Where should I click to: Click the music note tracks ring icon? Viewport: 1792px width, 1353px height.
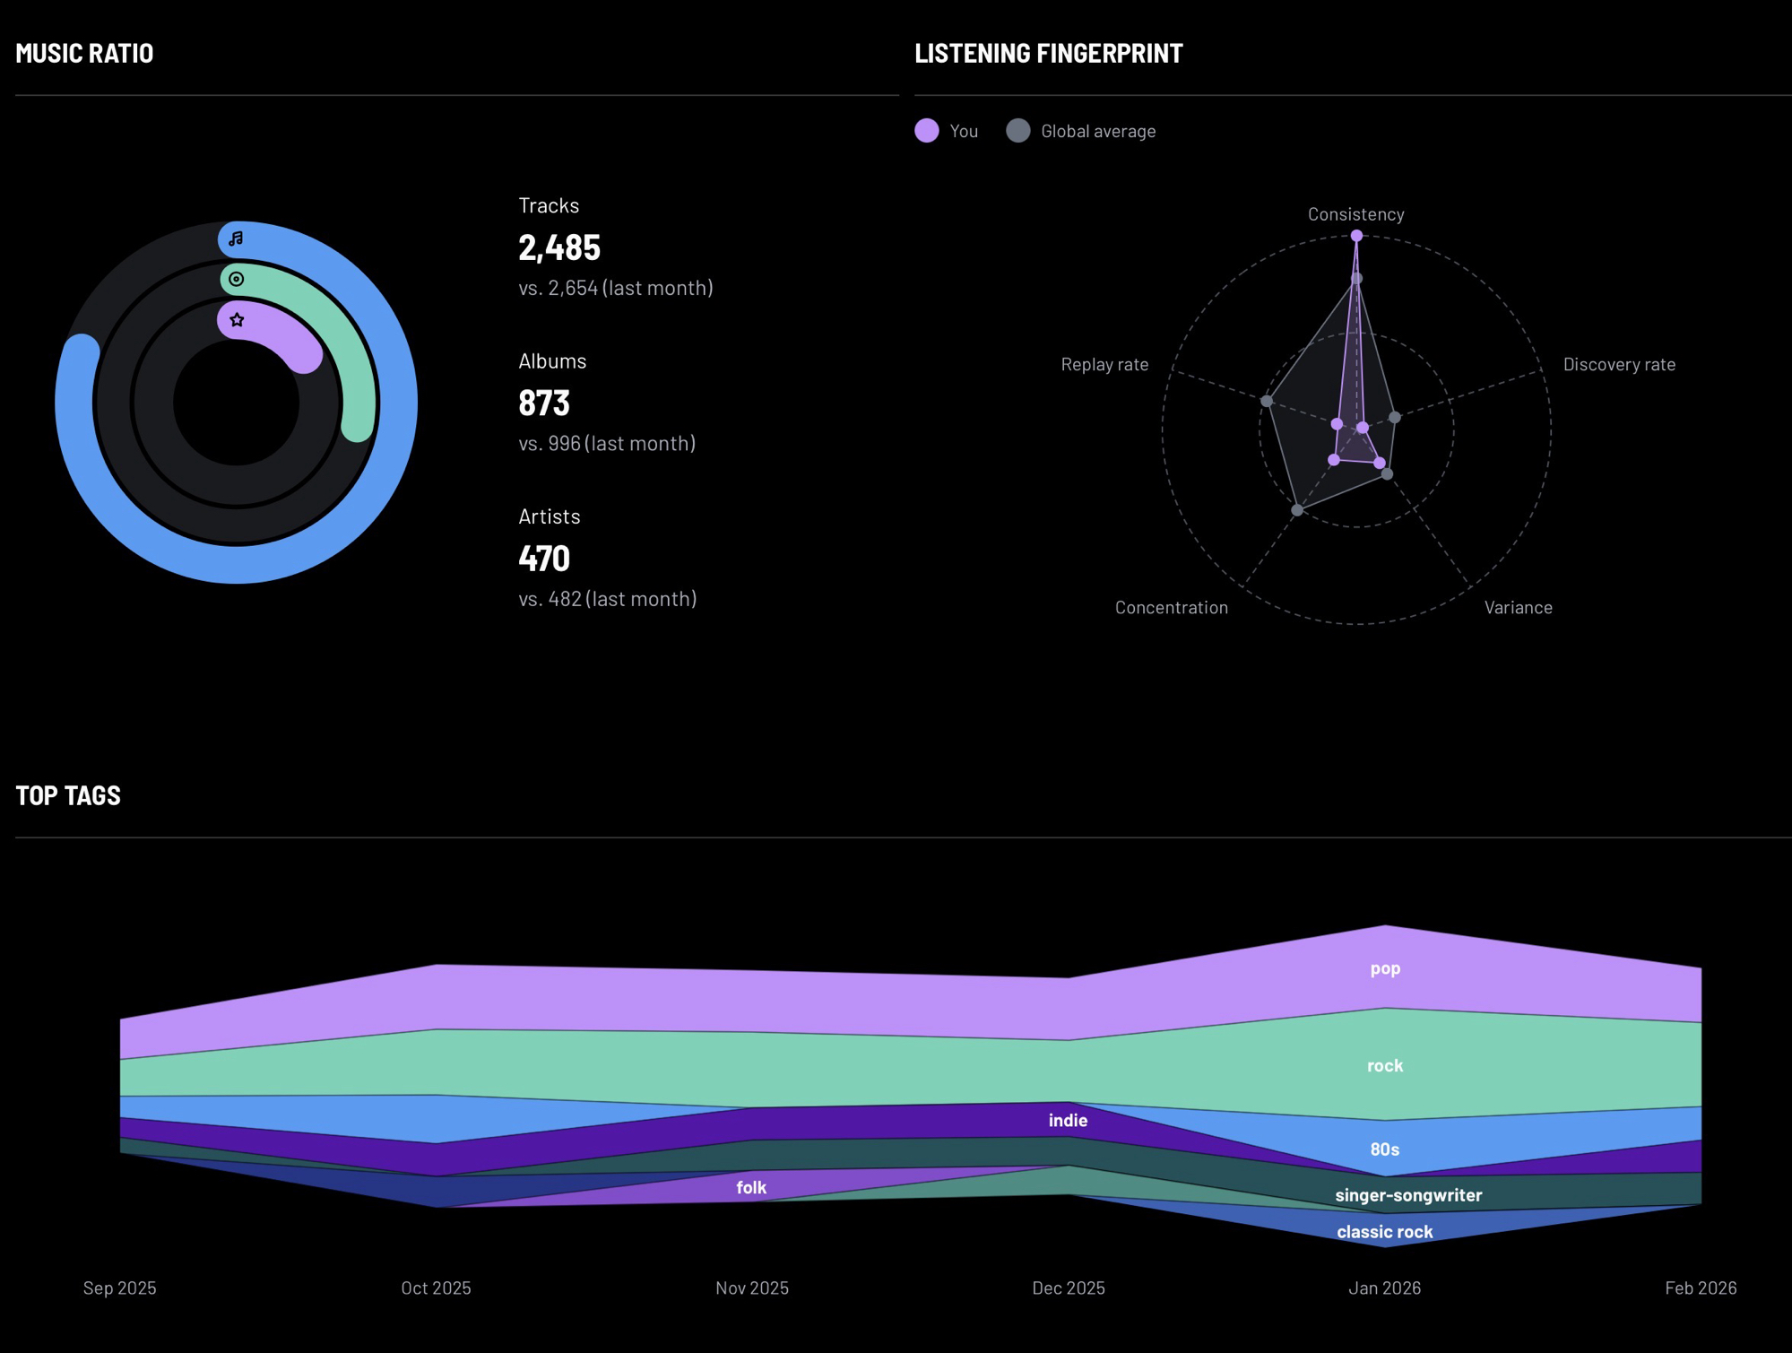[x=236, y=239]
